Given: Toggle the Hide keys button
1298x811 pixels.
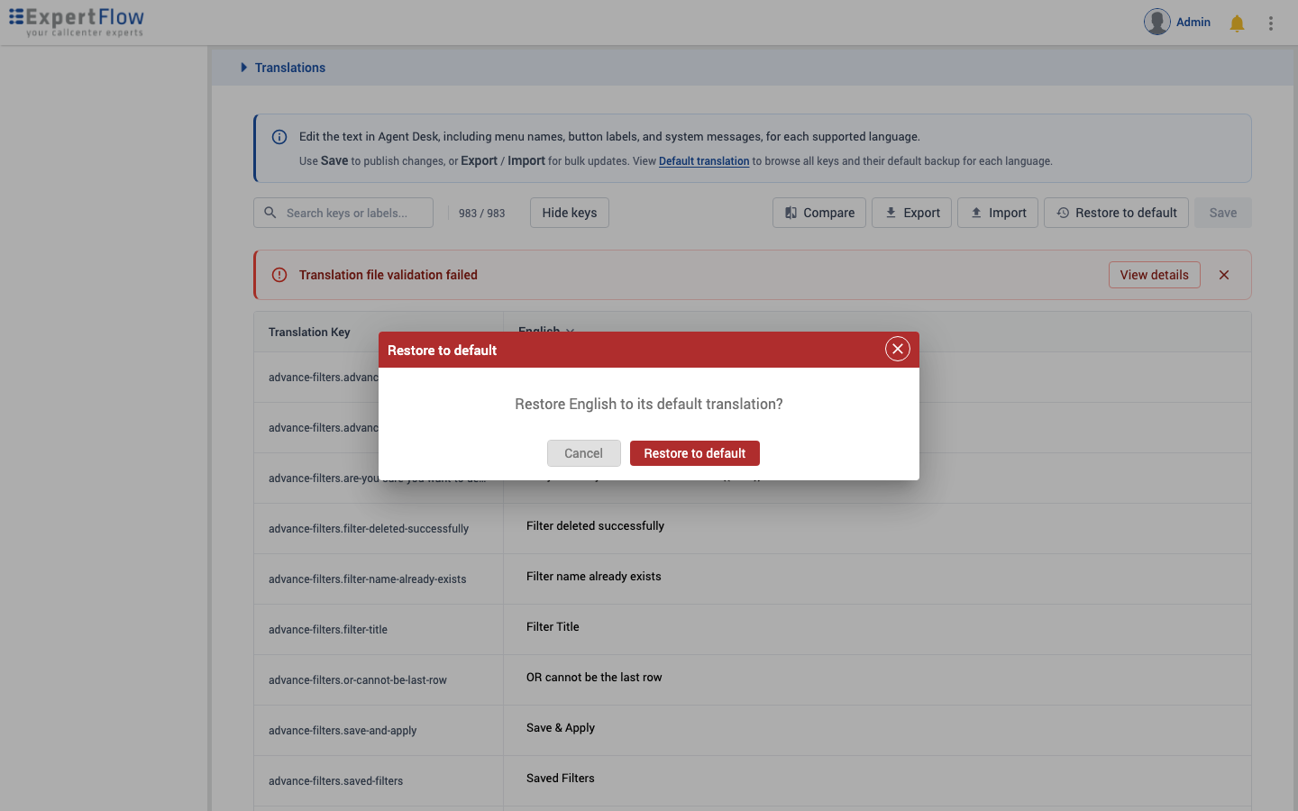Looking at the screenshot, I should pyautogui.click(x=570, y=213).
